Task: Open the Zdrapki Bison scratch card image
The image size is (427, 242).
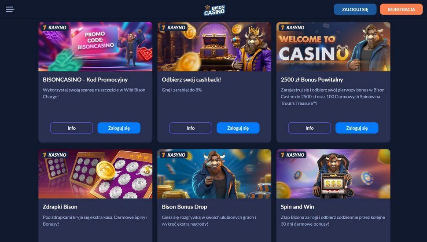Action: 96,174
